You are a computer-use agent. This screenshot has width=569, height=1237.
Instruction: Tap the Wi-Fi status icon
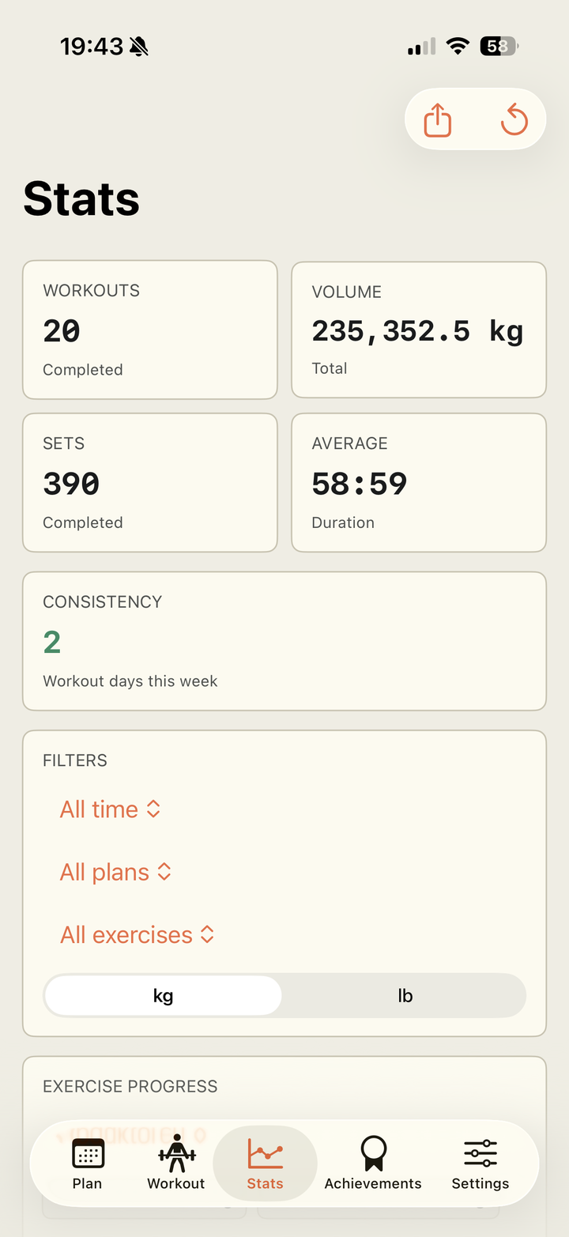pos(458,47)
